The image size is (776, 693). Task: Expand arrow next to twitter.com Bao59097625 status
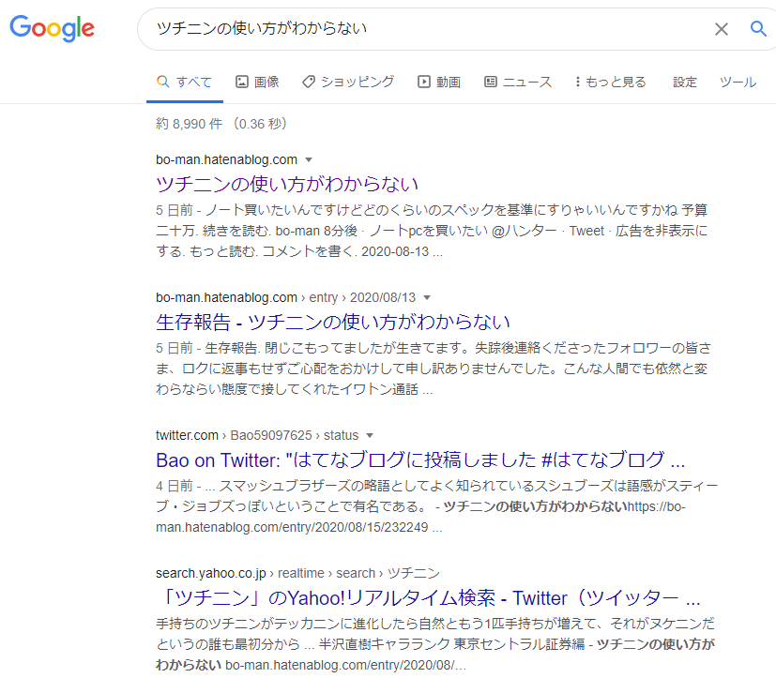(x=370, y=436)
